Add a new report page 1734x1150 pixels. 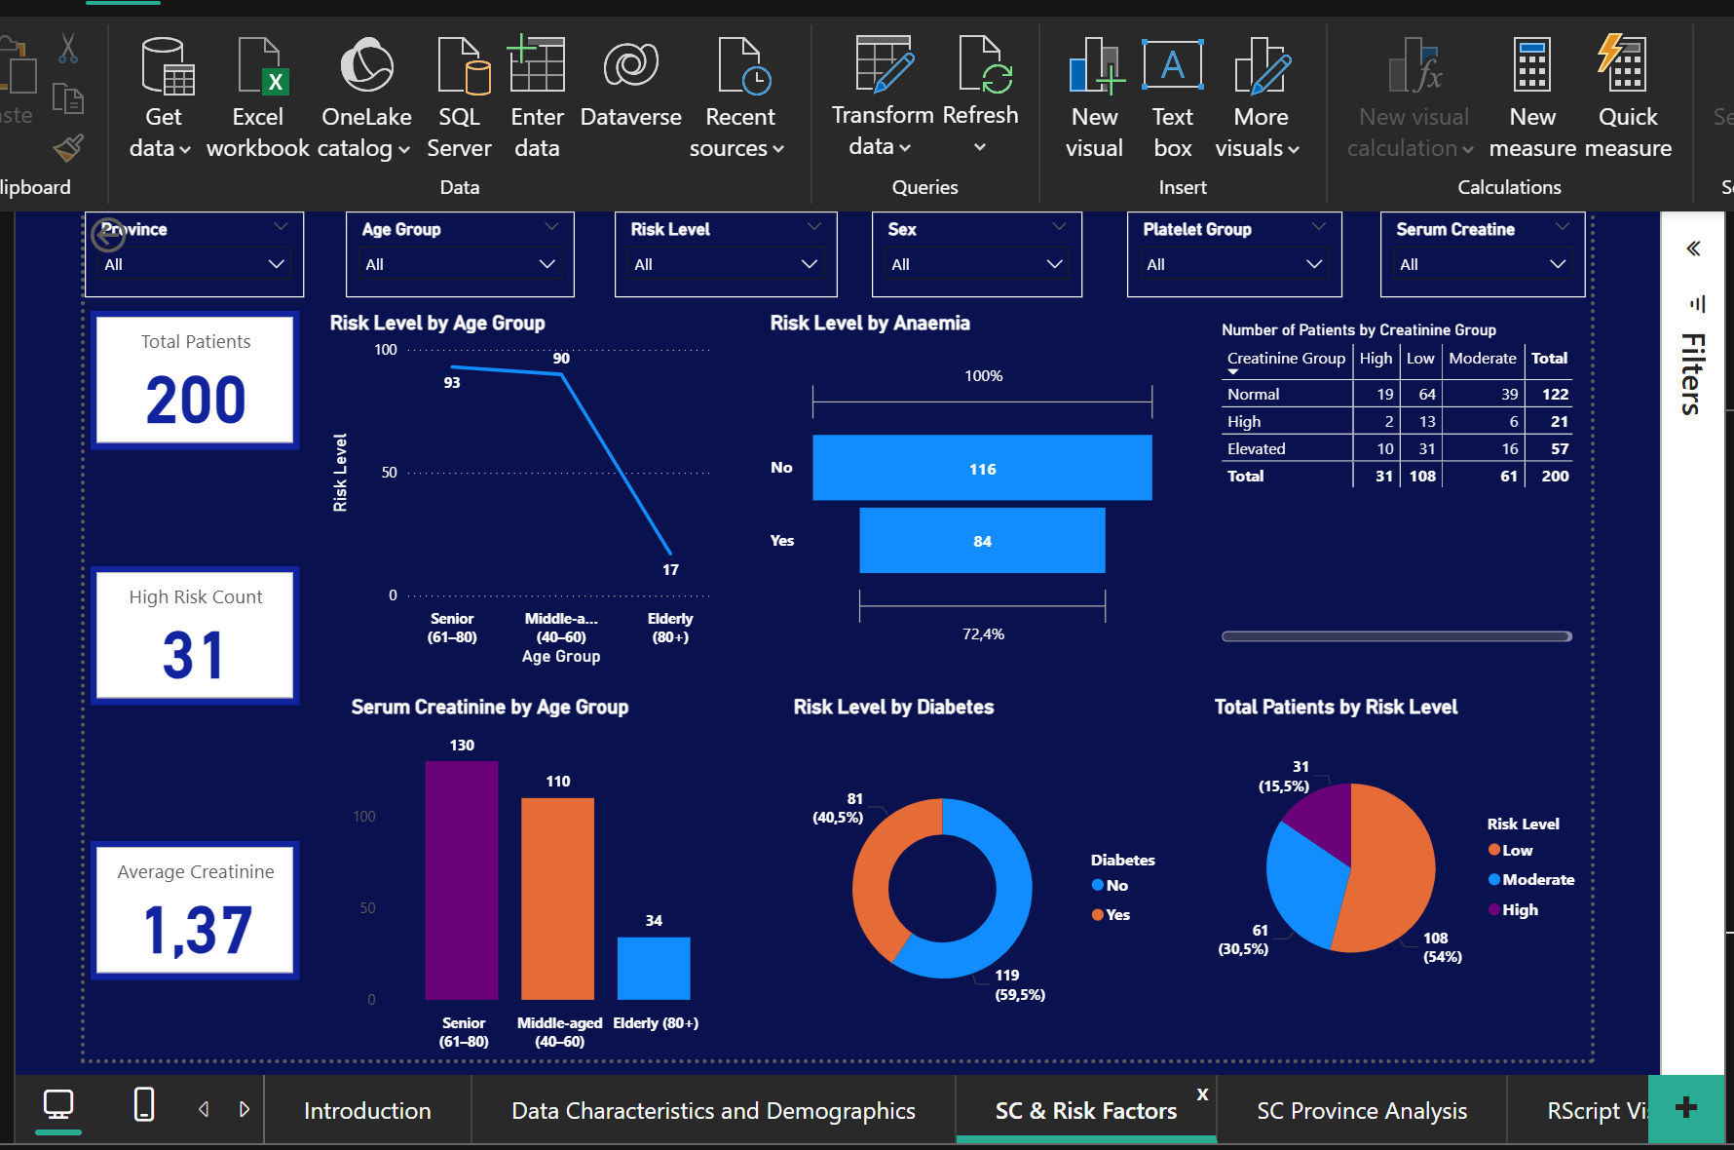(x=1685, y=1107)
